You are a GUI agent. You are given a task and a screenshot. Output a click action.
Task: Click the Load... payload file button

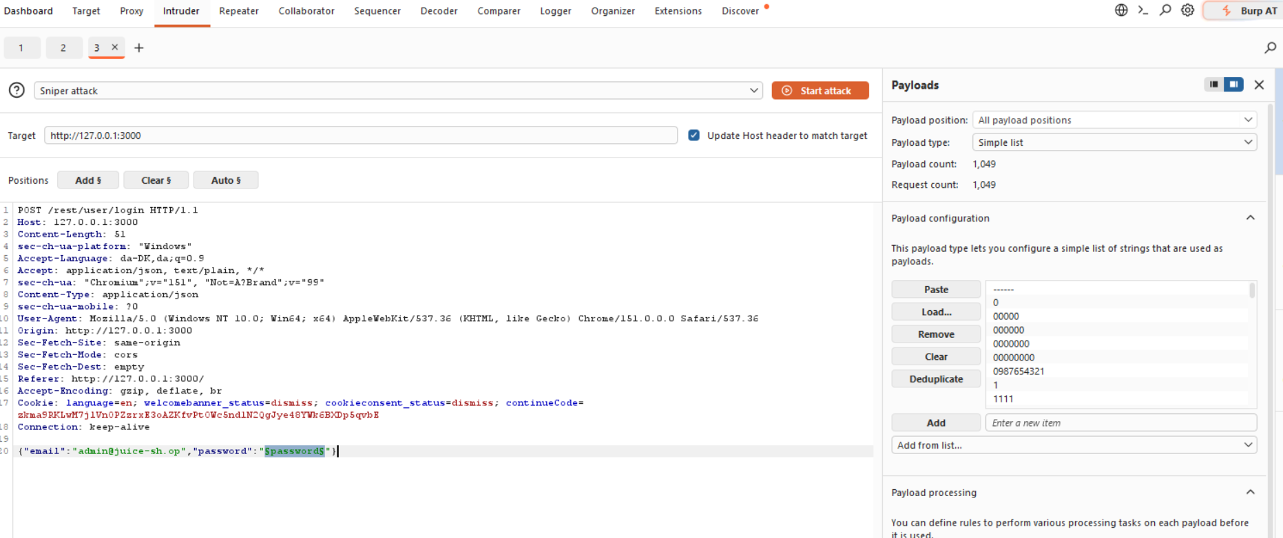coord(936,312)
